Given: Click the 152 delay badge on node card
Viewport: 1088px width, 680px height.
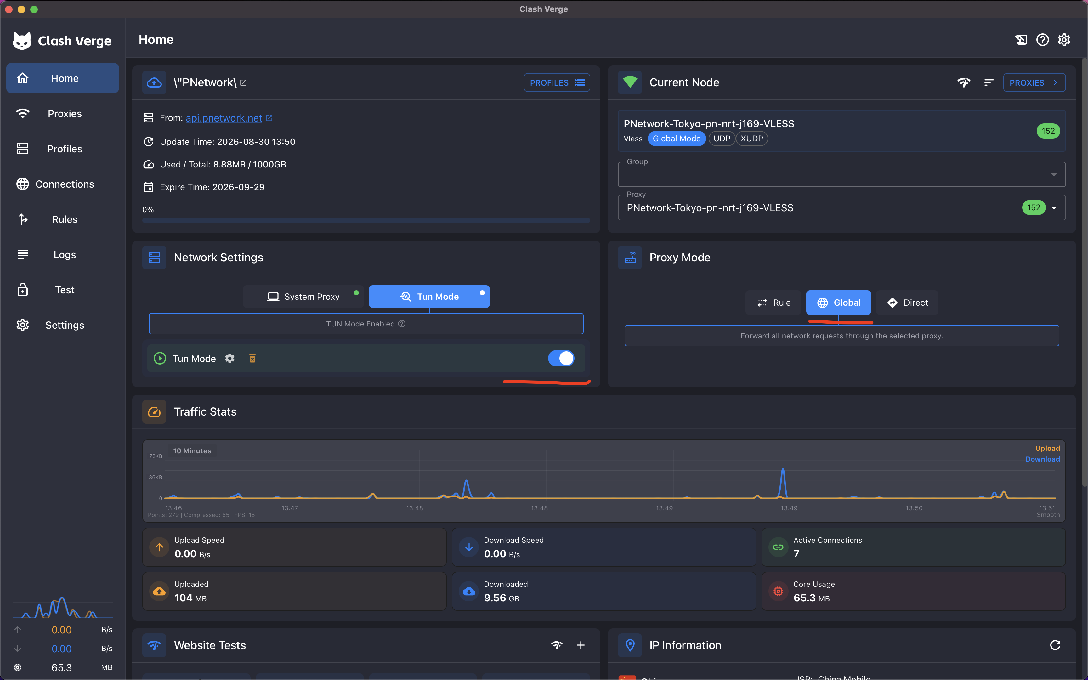Looking at the screenshot, I should click(x=1048, y=131).
